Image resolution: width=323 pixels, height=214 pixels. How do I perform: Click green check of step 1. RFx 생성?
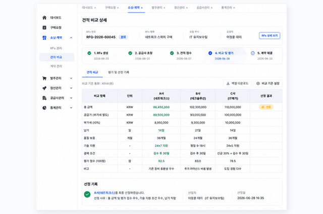pyautogui.click(x=89, y=53)
